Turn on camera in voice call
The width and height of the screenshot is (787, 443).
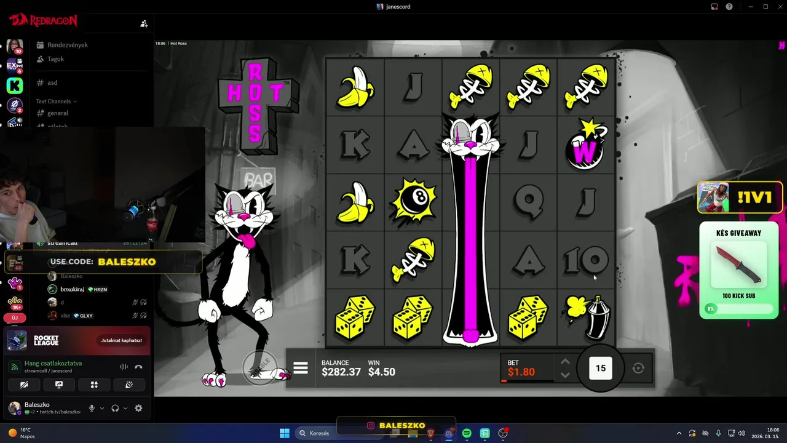pyautogui.click(x=24, y=385)
